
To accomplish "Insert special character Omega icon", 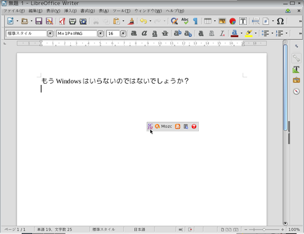I will [x=281, y=21].
